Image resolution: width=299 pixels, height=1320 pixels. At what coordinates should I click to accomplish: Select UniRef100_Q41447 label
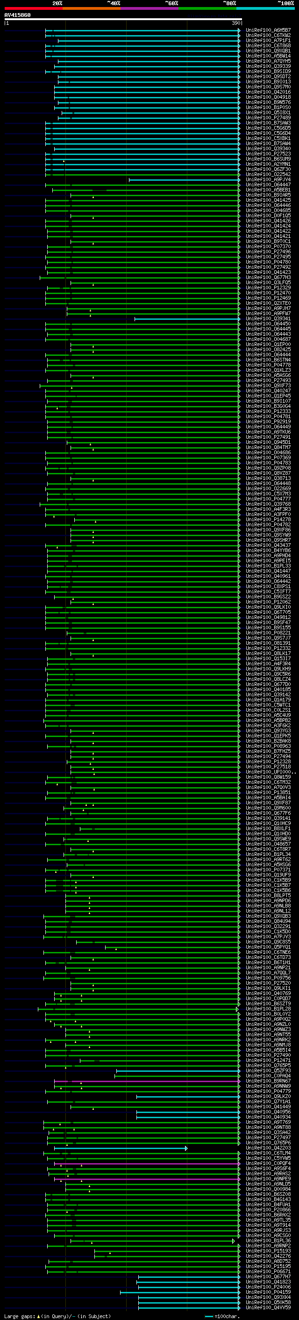pyautogui.click(x=268, y=571)
